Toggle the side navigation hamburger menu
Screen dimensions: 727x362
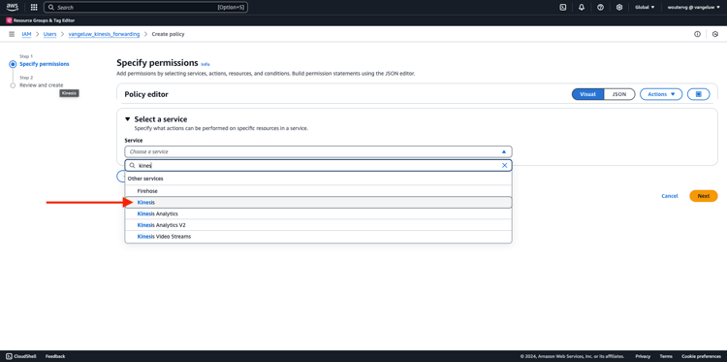click(x=12, y=34)
